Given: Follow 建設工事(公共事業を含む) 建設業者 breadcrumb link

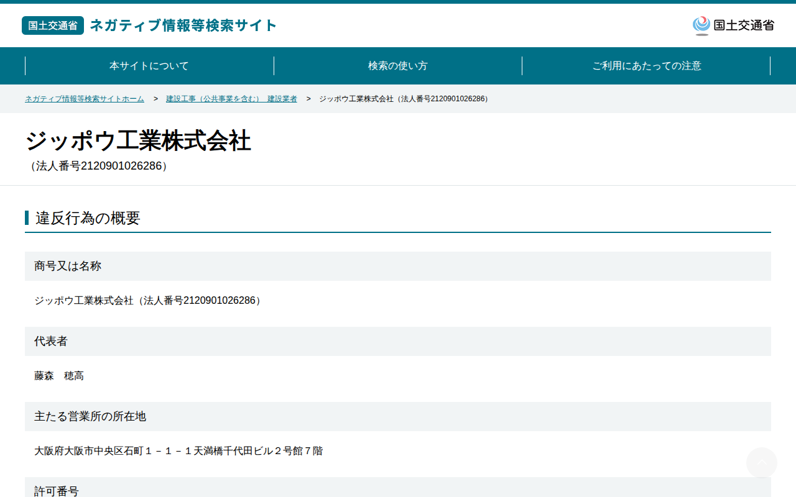Looking at the screenshot, I should click(x=231, y=99).
